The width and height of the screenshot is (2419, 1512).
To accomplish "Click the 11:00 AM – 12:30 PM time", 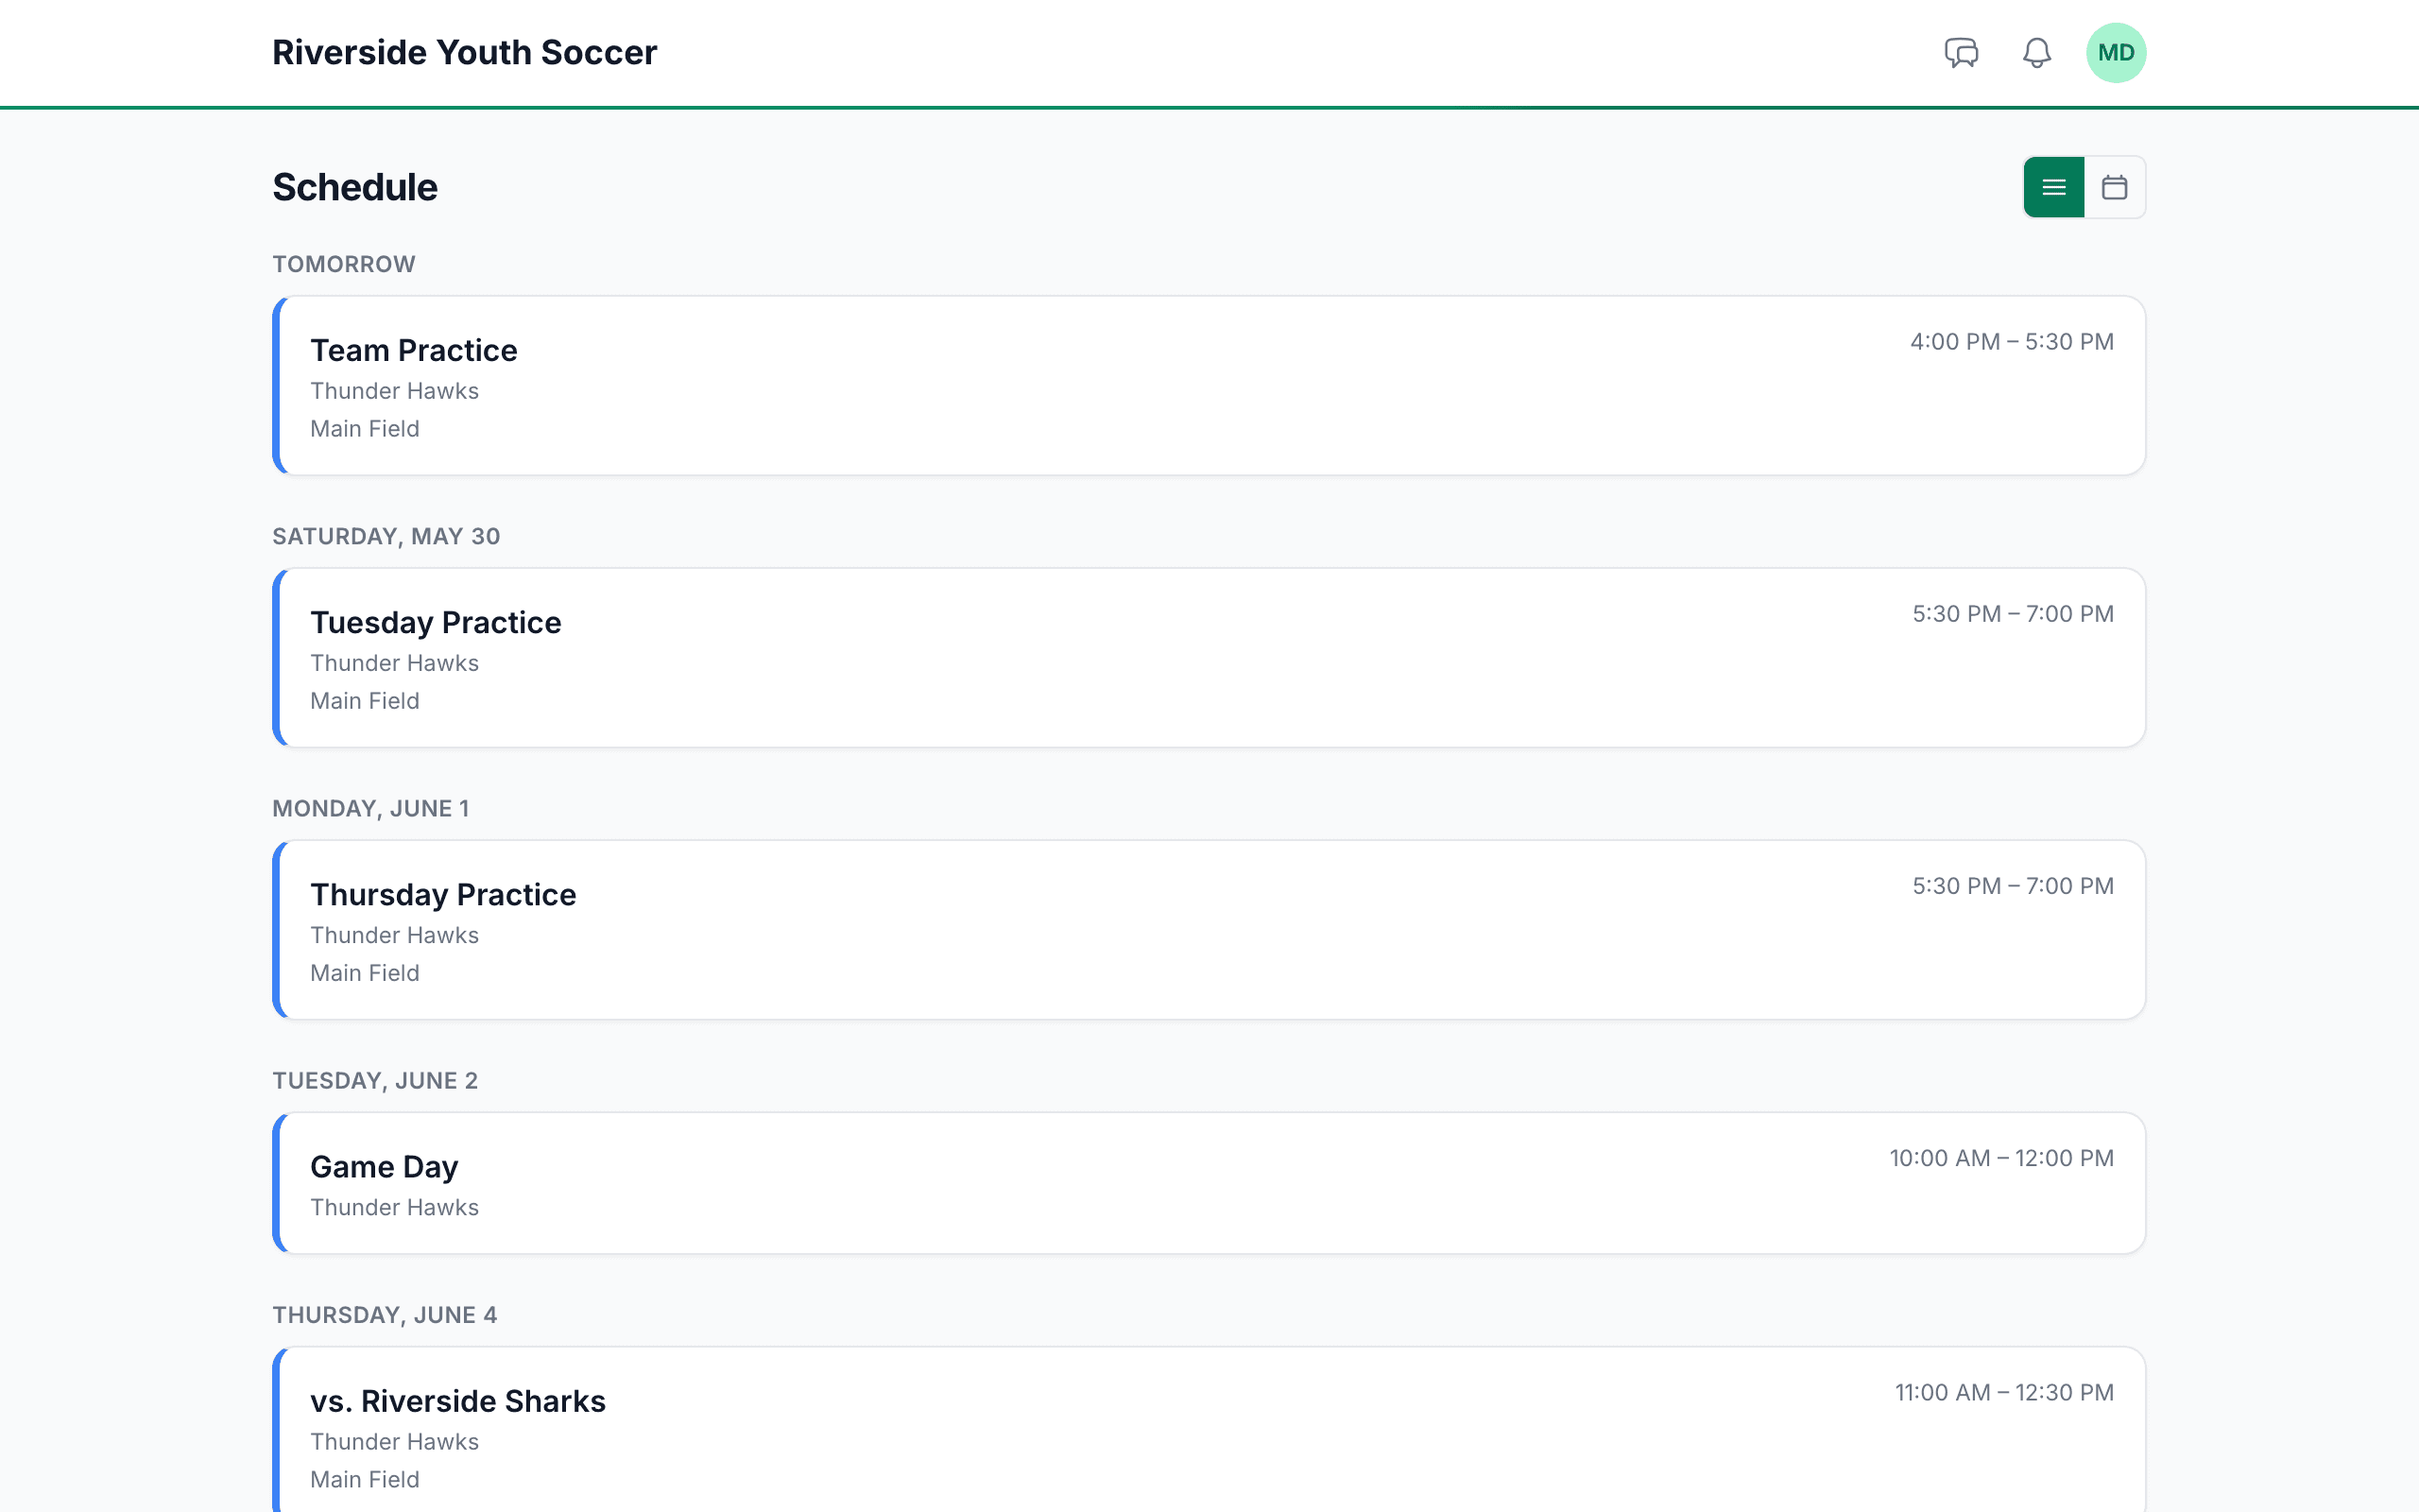I will coord(2004,1392).
